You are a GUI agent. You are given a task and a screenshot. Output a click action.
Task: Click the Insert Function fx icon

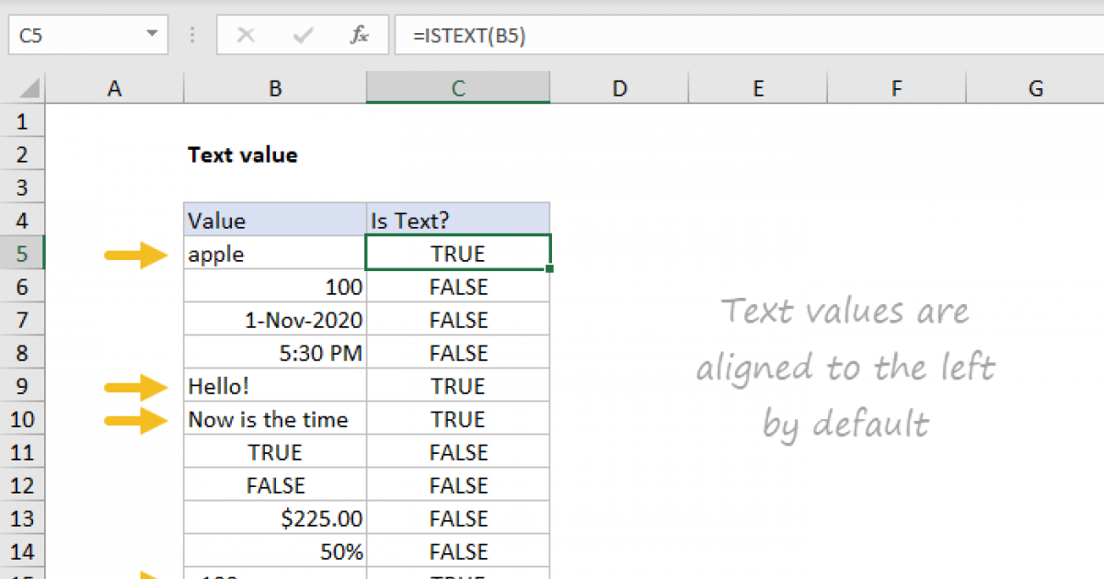(362, 35)
